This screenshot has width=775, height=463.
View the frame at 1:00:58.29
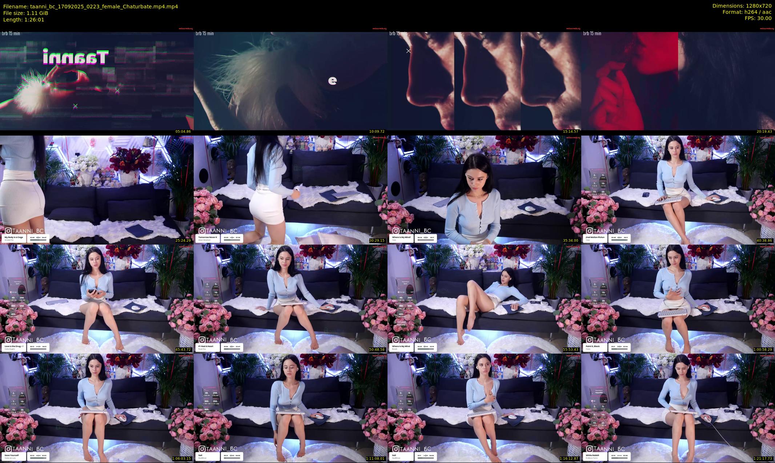[x=678, y=299]
